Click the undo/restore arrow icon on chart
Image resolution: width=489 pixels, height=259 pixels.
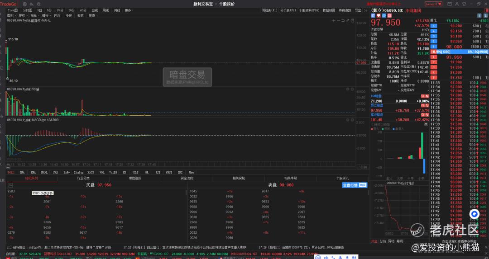[343, 20]
